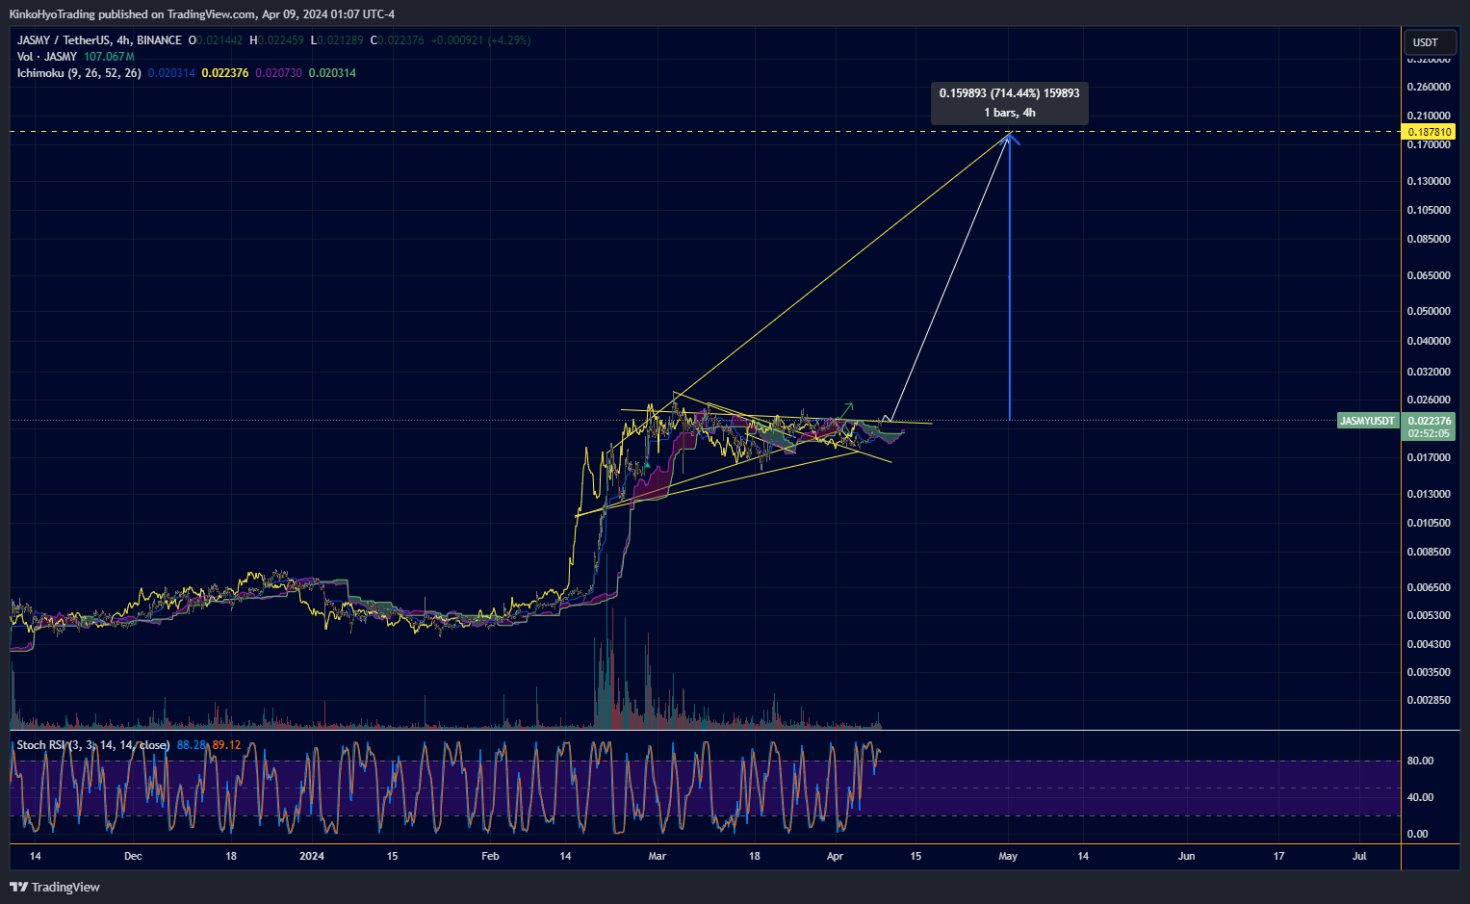
Task: Click the Ichimoku (9, 26, 52, 26) legend
Action: 79,73
